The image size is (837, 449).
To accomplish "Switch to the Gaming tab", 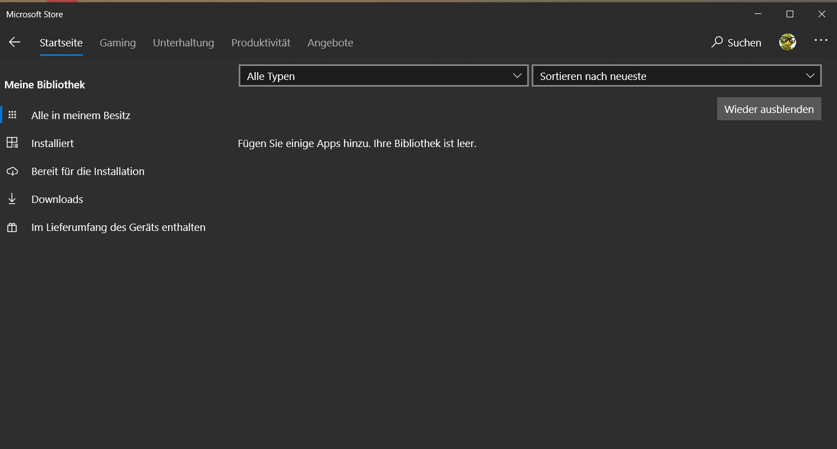I will point(118,42).
